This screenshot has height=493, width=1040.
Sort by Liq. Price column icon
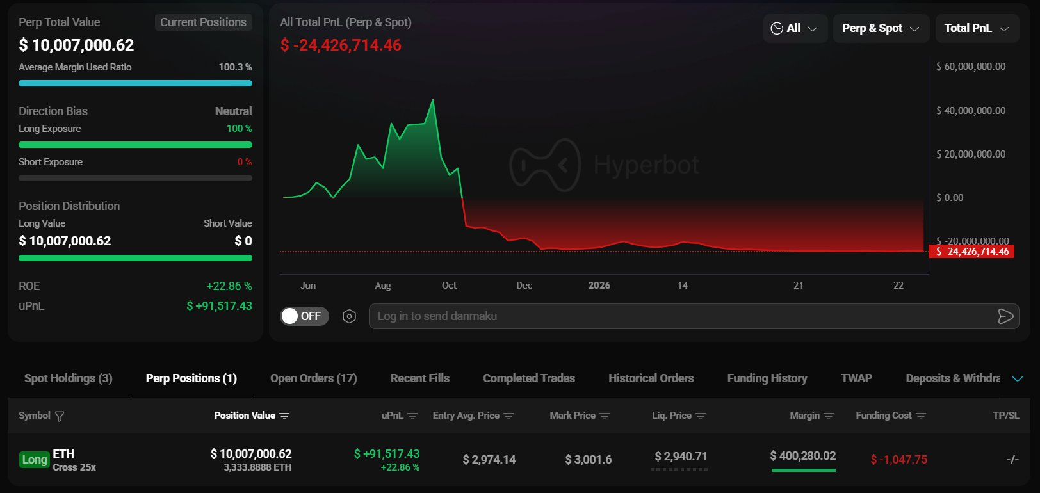(x=701, y=416)
